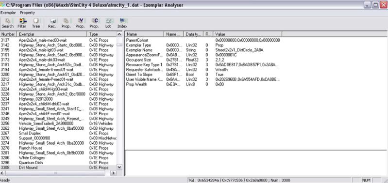
Task: Click the vertical scrollbar thumb in list
Action: pyautogui.click(x=119, y=45)
